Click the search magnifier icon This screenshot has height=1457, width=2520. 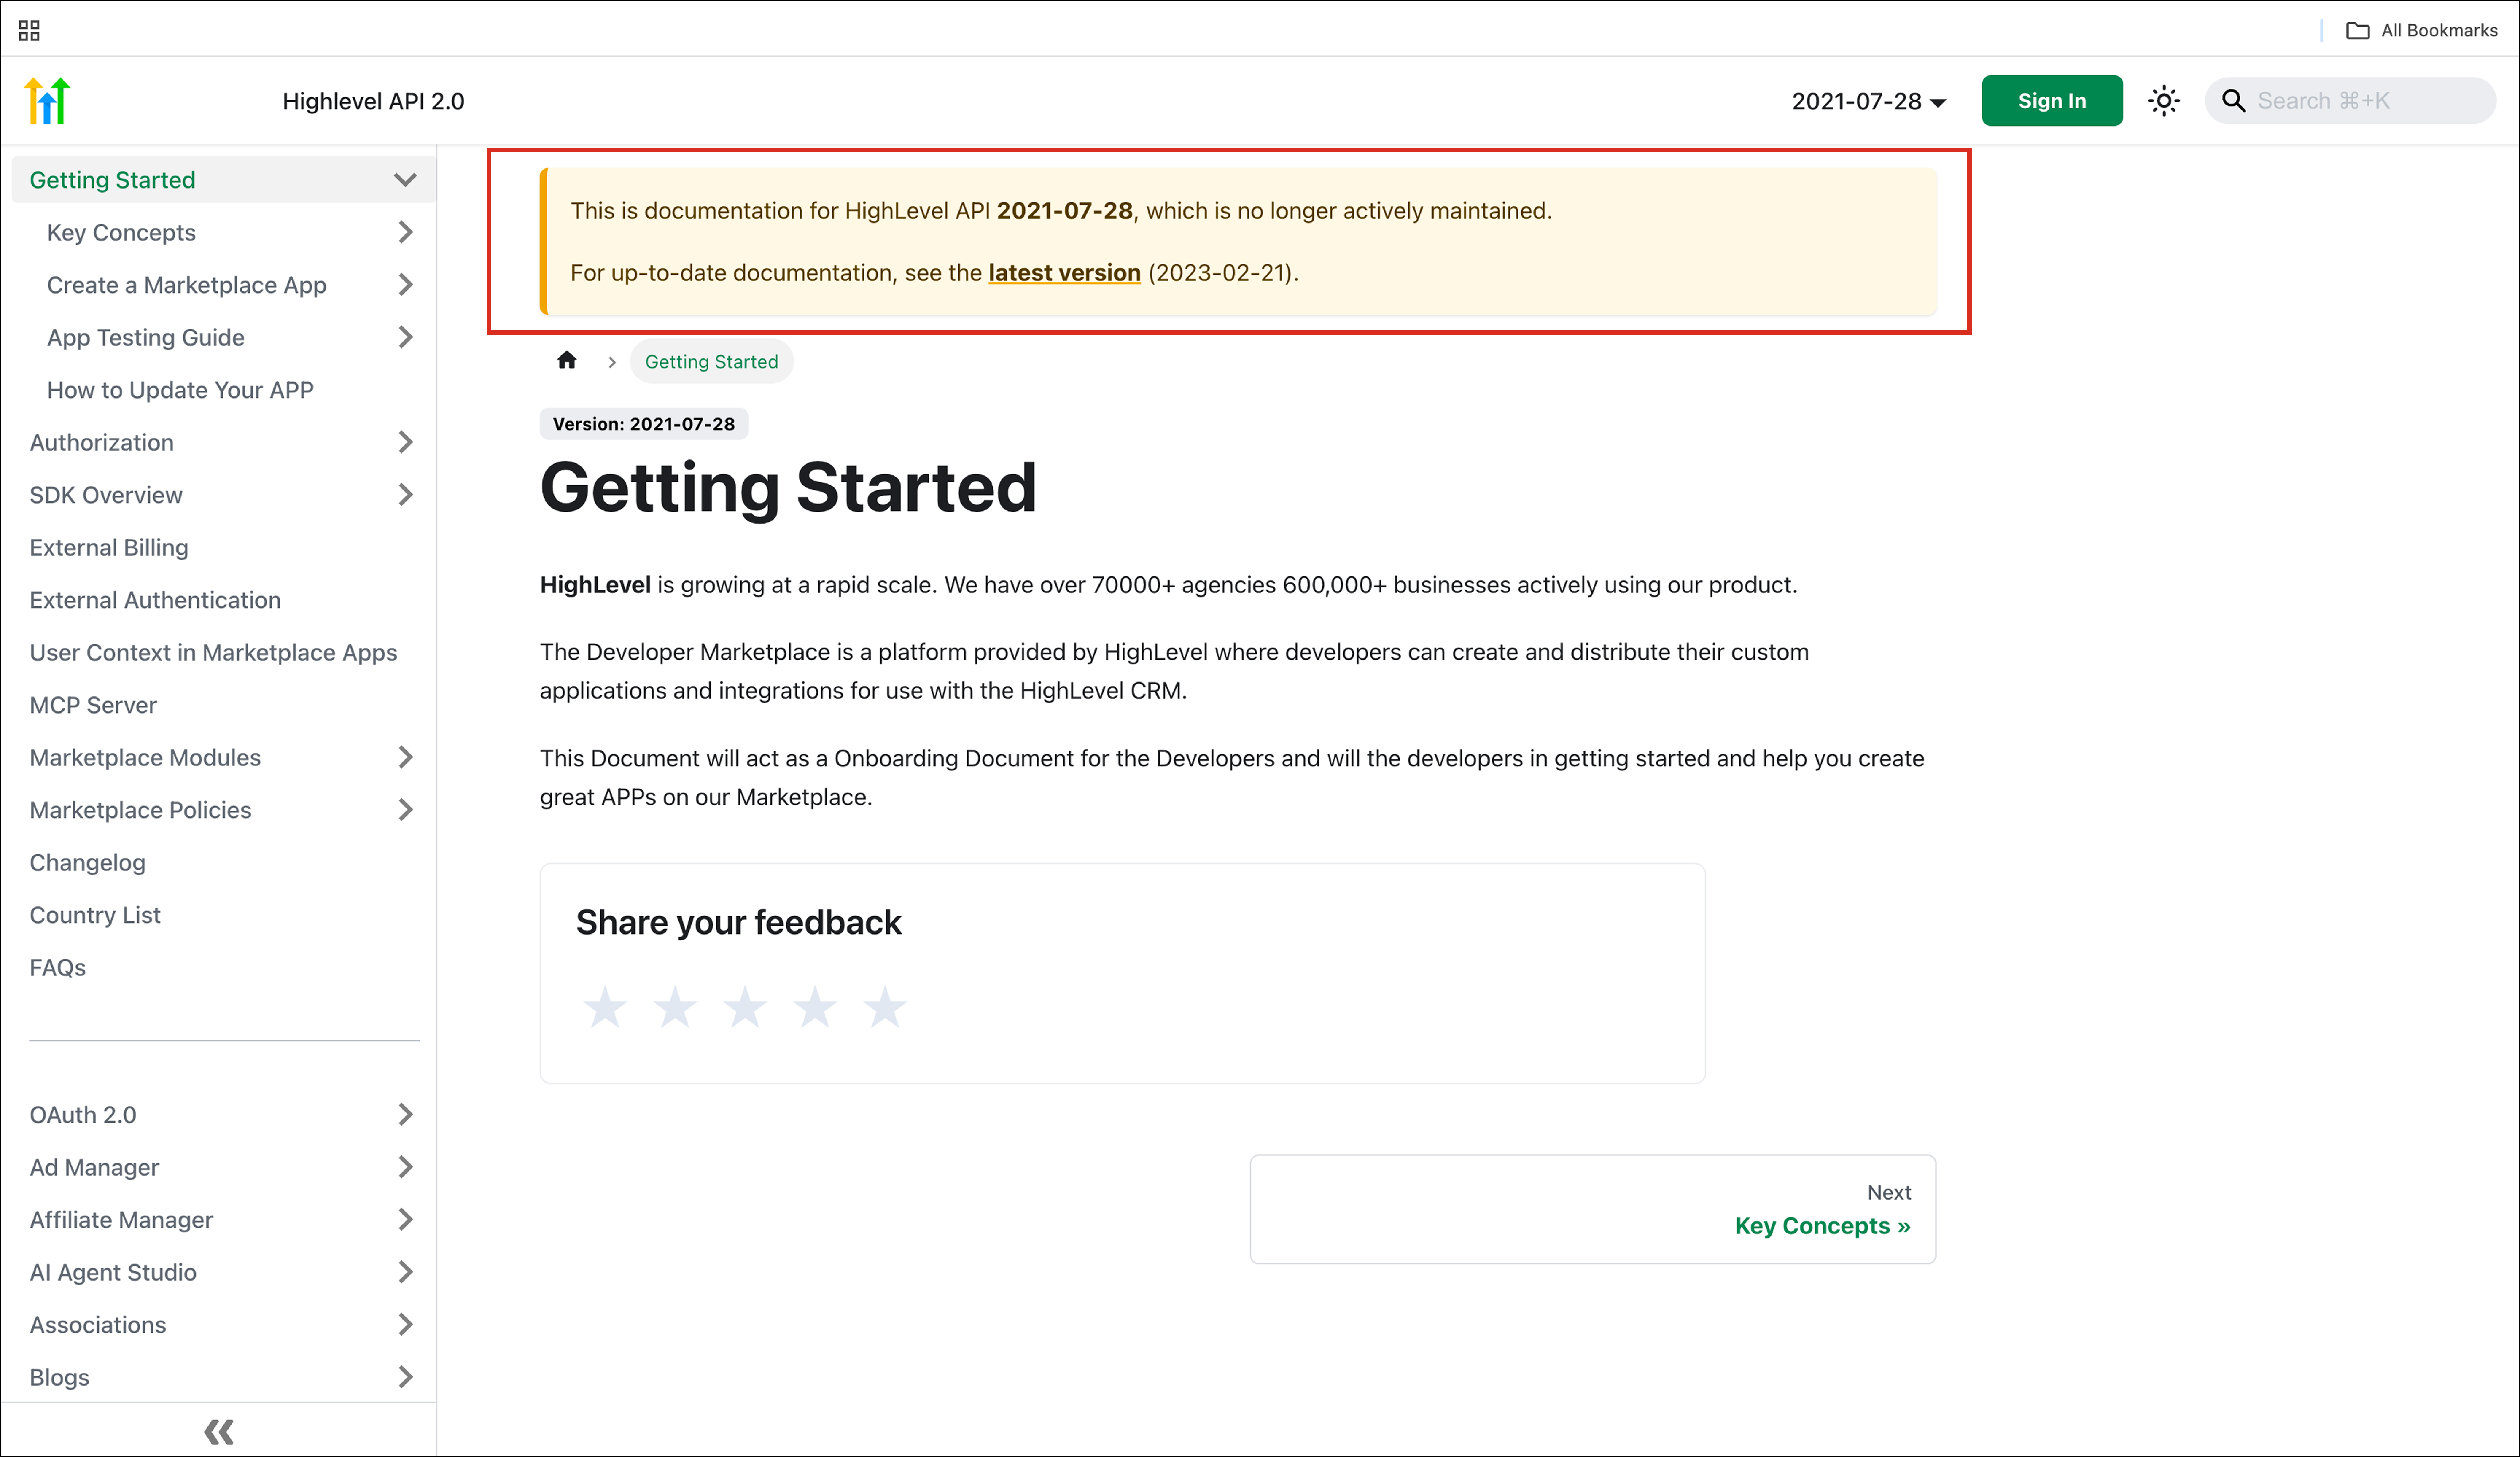(2233, 101)
